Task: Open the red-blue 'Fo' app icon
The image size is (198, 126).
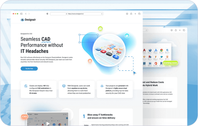Action: point(150,57)
